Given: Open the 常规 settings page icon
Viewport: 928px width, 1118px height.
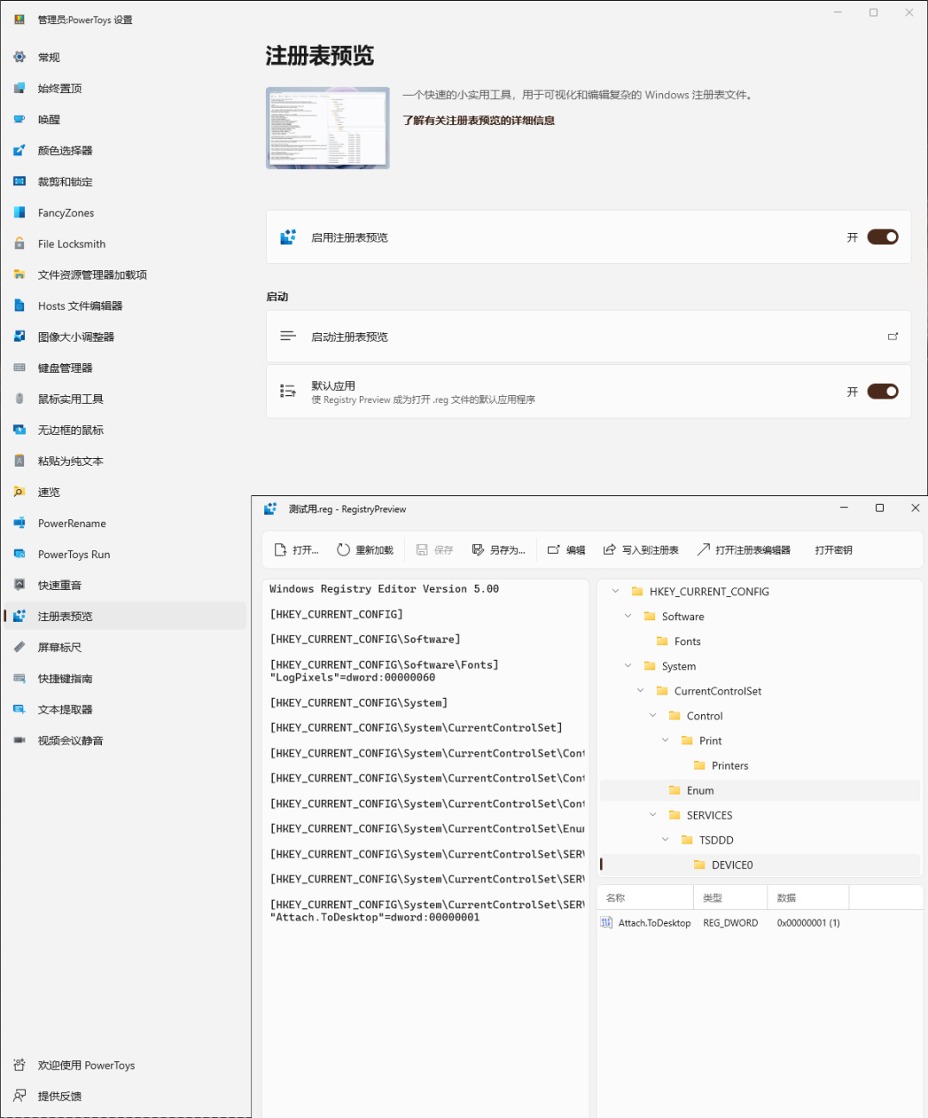Looking at the screenshot, I should tap(19, 57).
